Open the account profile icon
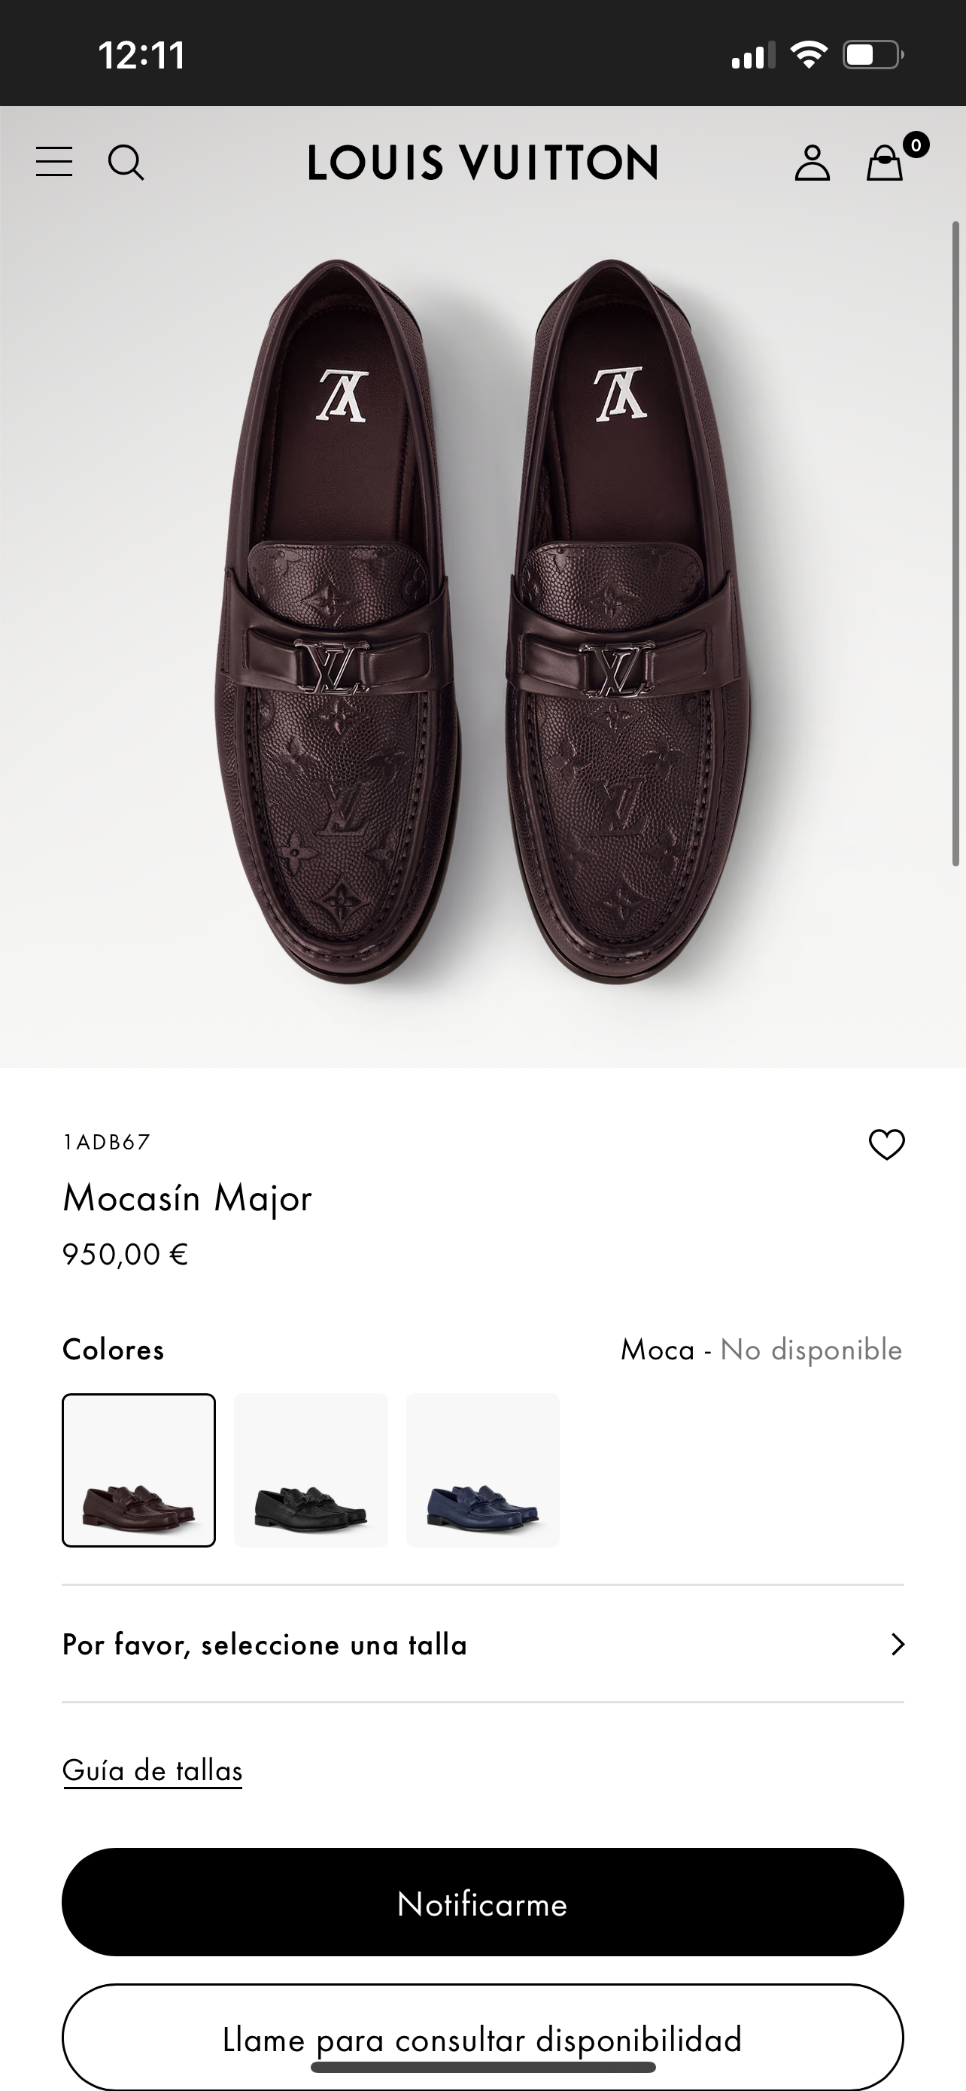This screenshot has width=966, height=2091. pyautogui.click(x=813, y=163)
